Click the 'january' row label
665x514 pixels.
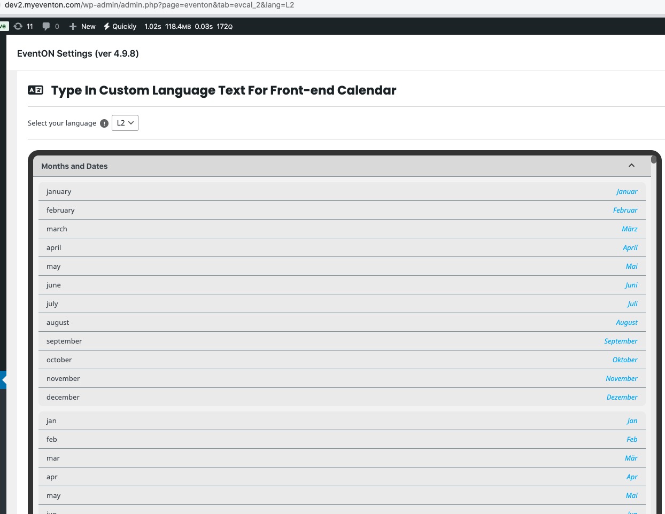(59, 191)
